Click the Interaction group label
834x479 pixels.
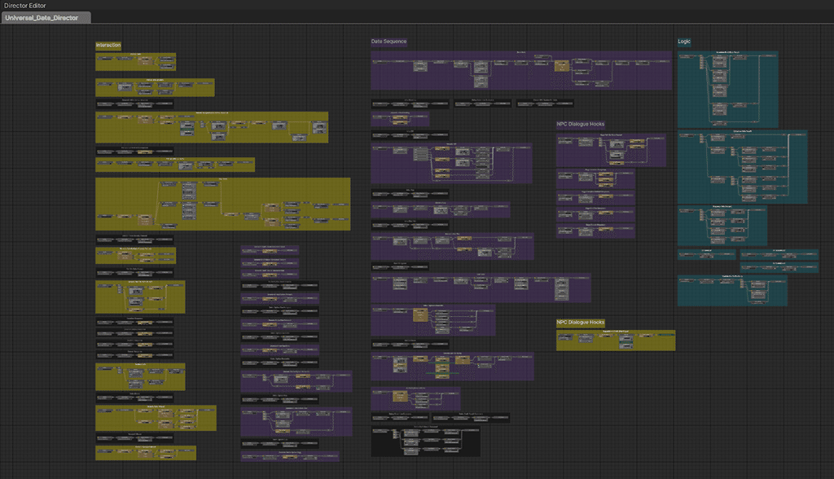108,46
